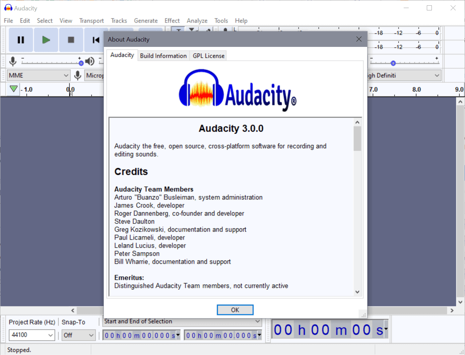Switch to the GPL License tab
This screenshot has width=465, height=355.
pyautogui.click(x=208, y=56)
